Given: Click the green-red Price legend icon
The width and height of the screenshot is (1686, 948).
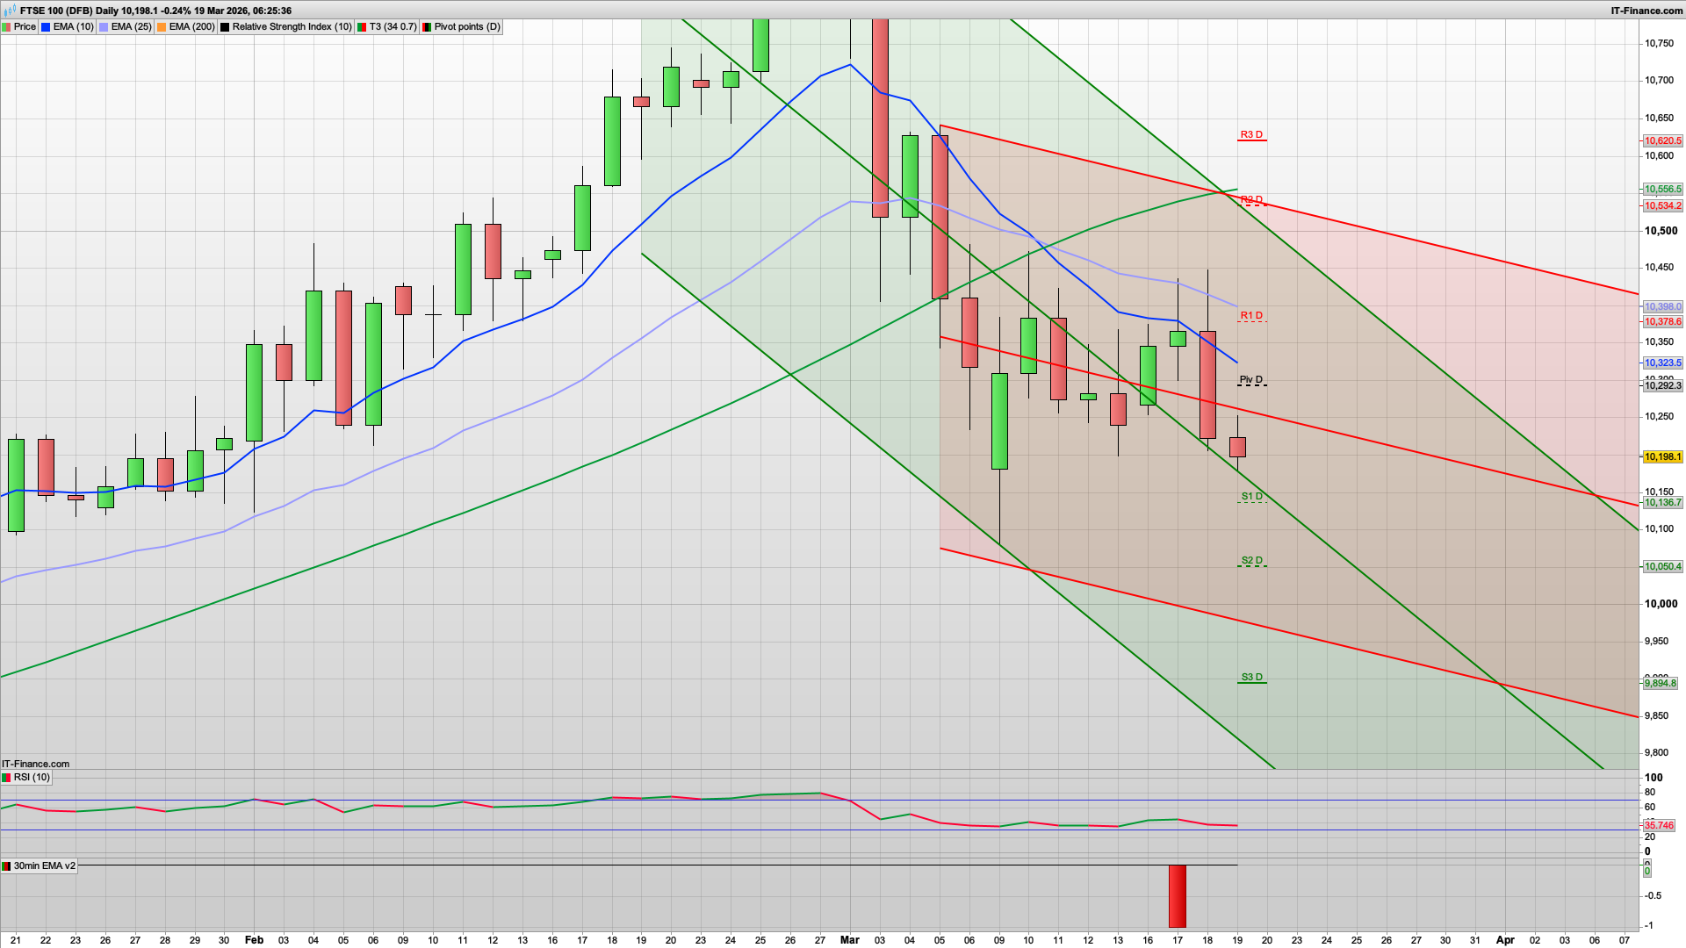Looking at the screenshot, I should pyautogui.click(x=6, y=27).
